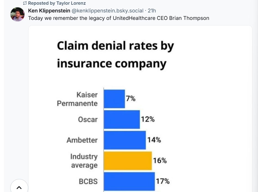
Task: Click the post text about UnitedHealthcare CEO
Action: (119, 18)
